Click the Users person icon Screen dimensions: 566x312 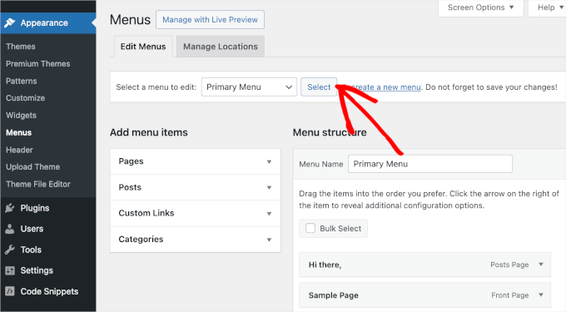pyautogui.click(x=10, y=229)
